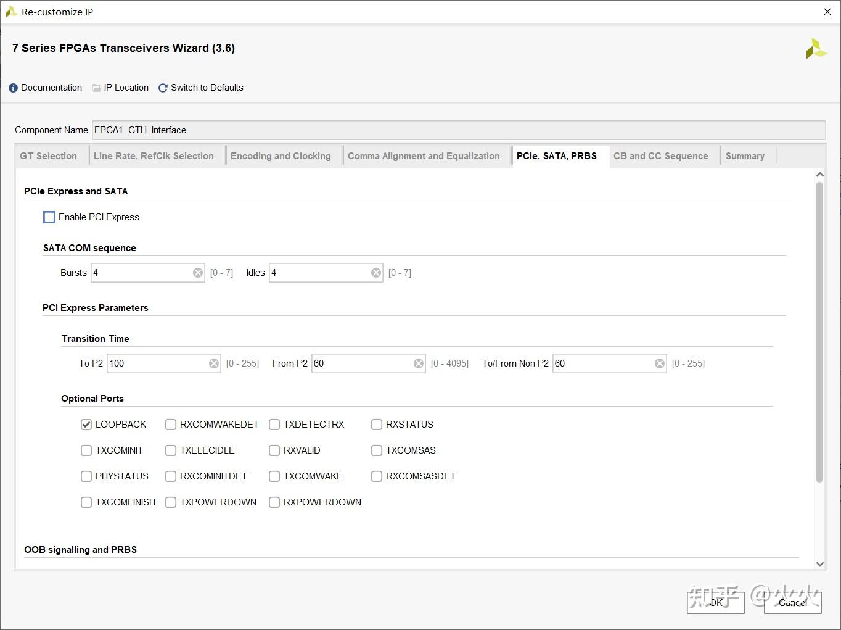
Task: Clear the Idles field value
Action: [x=376, y=273]
